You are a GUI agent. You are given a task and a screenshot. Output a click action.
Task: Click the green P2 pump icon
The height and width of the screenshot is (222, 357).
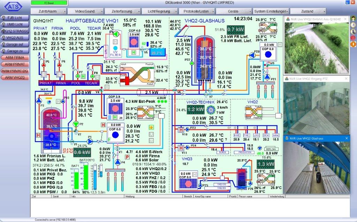click(x=76, y=124)
